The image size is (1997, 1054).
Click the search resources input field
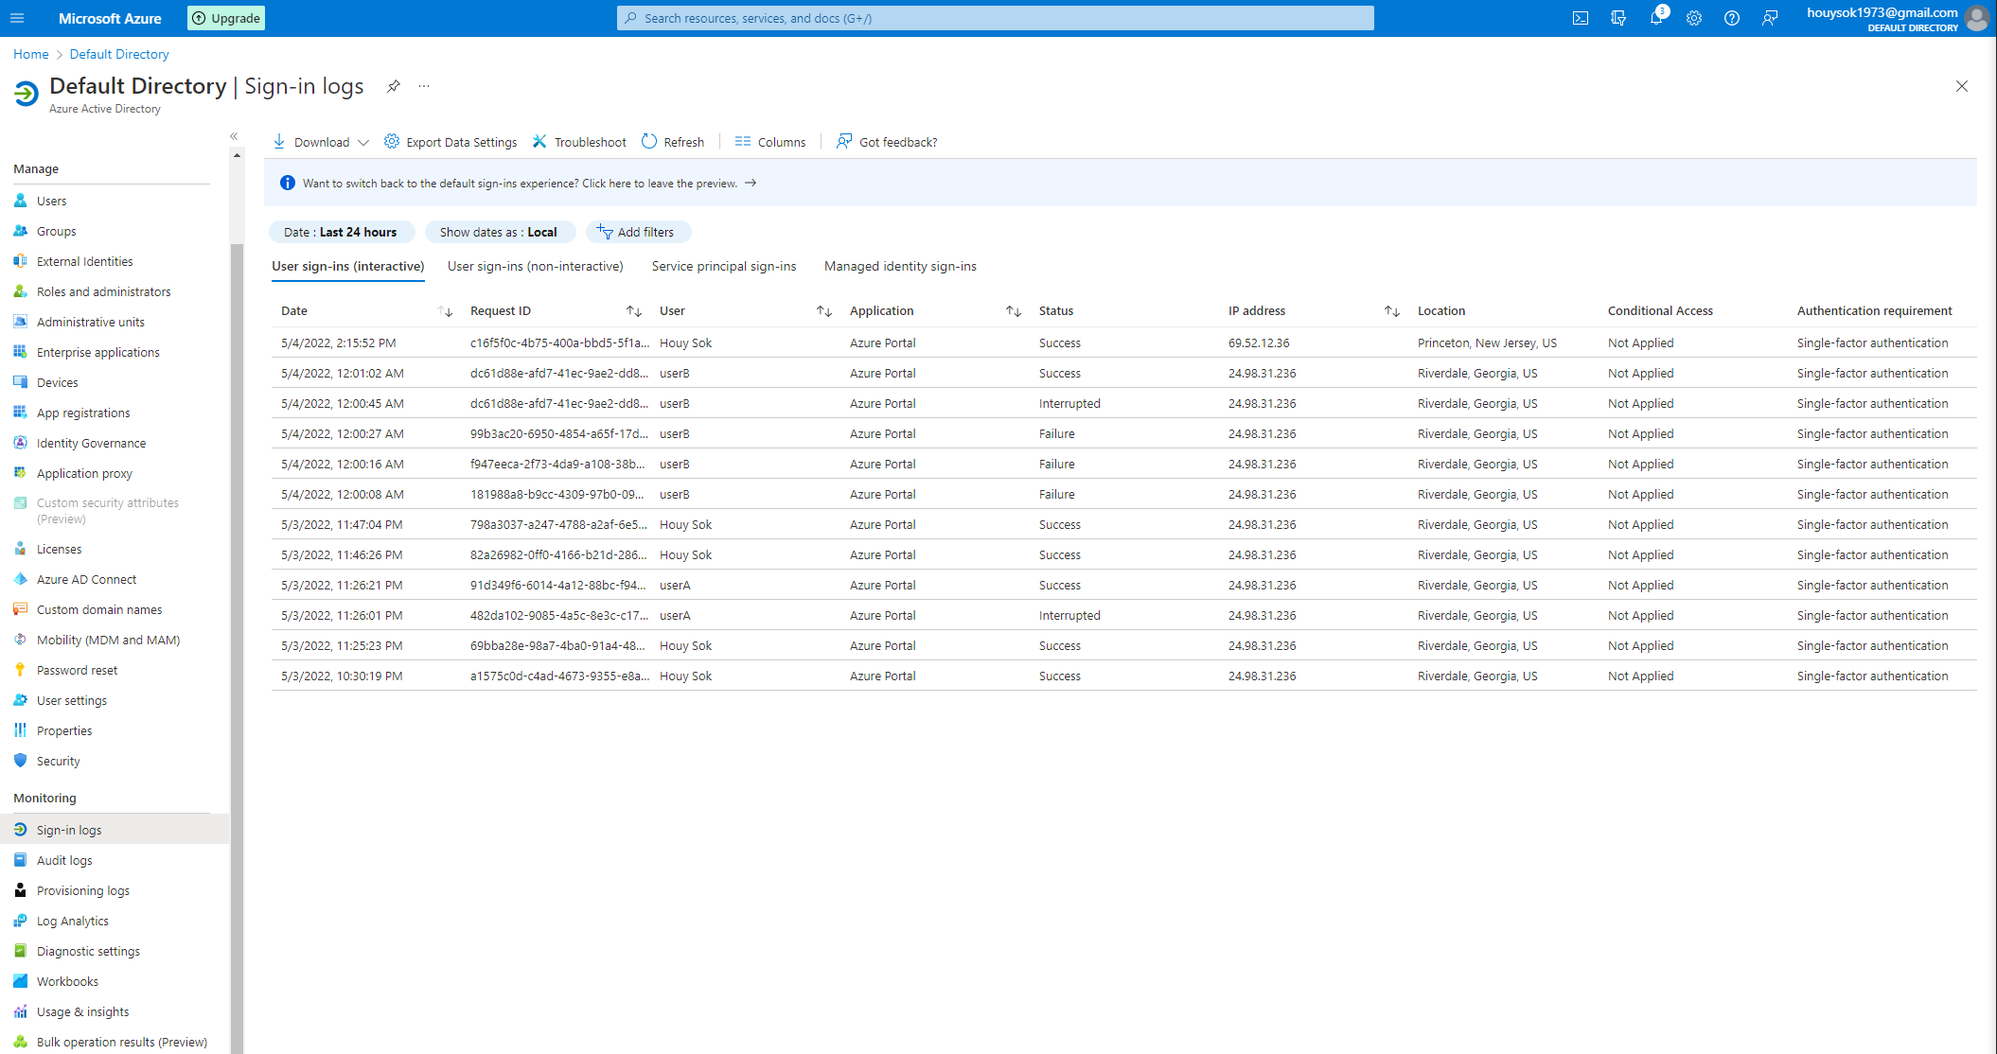pos(996,18)
